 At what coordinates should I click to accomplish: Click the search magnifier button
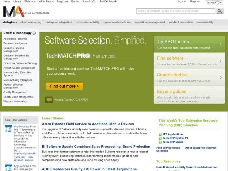click(x=220, y=11)
